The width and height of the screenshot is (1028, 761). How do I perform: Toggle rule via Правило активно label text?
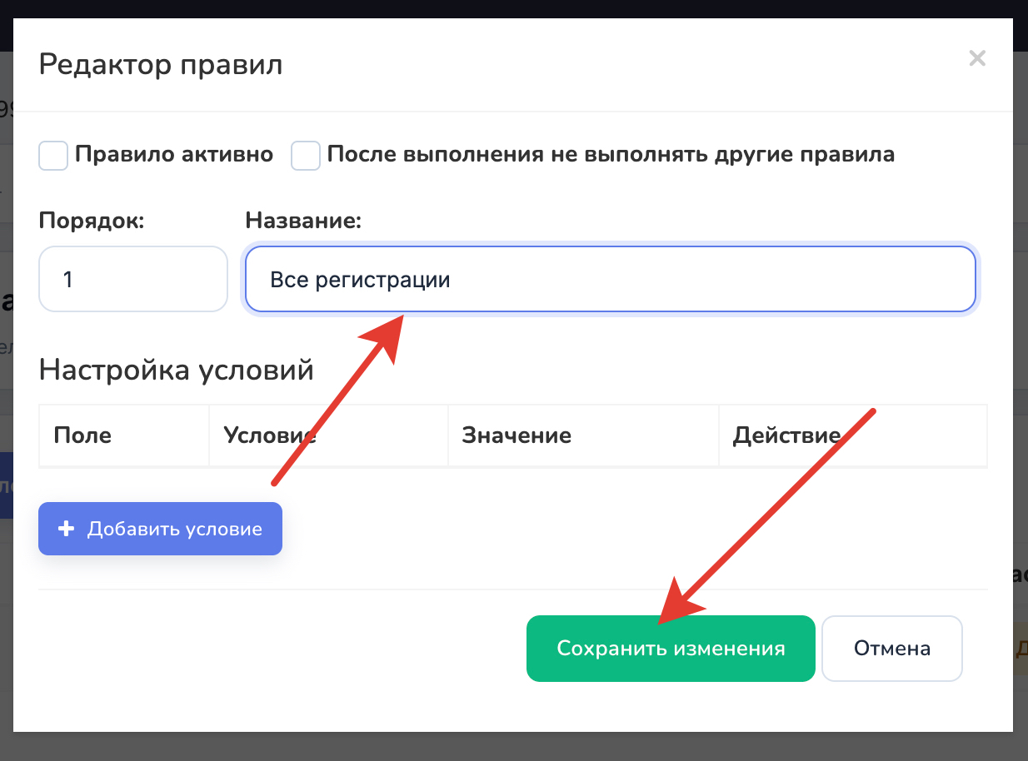(174, 155)
